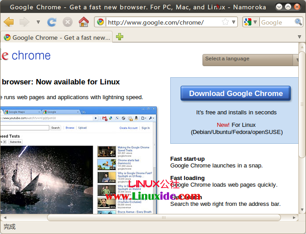Click the Gmail extension icon in screenshot
Viewport: 306px width, 234px height.
pyautogui.click(x=104, y=118)
